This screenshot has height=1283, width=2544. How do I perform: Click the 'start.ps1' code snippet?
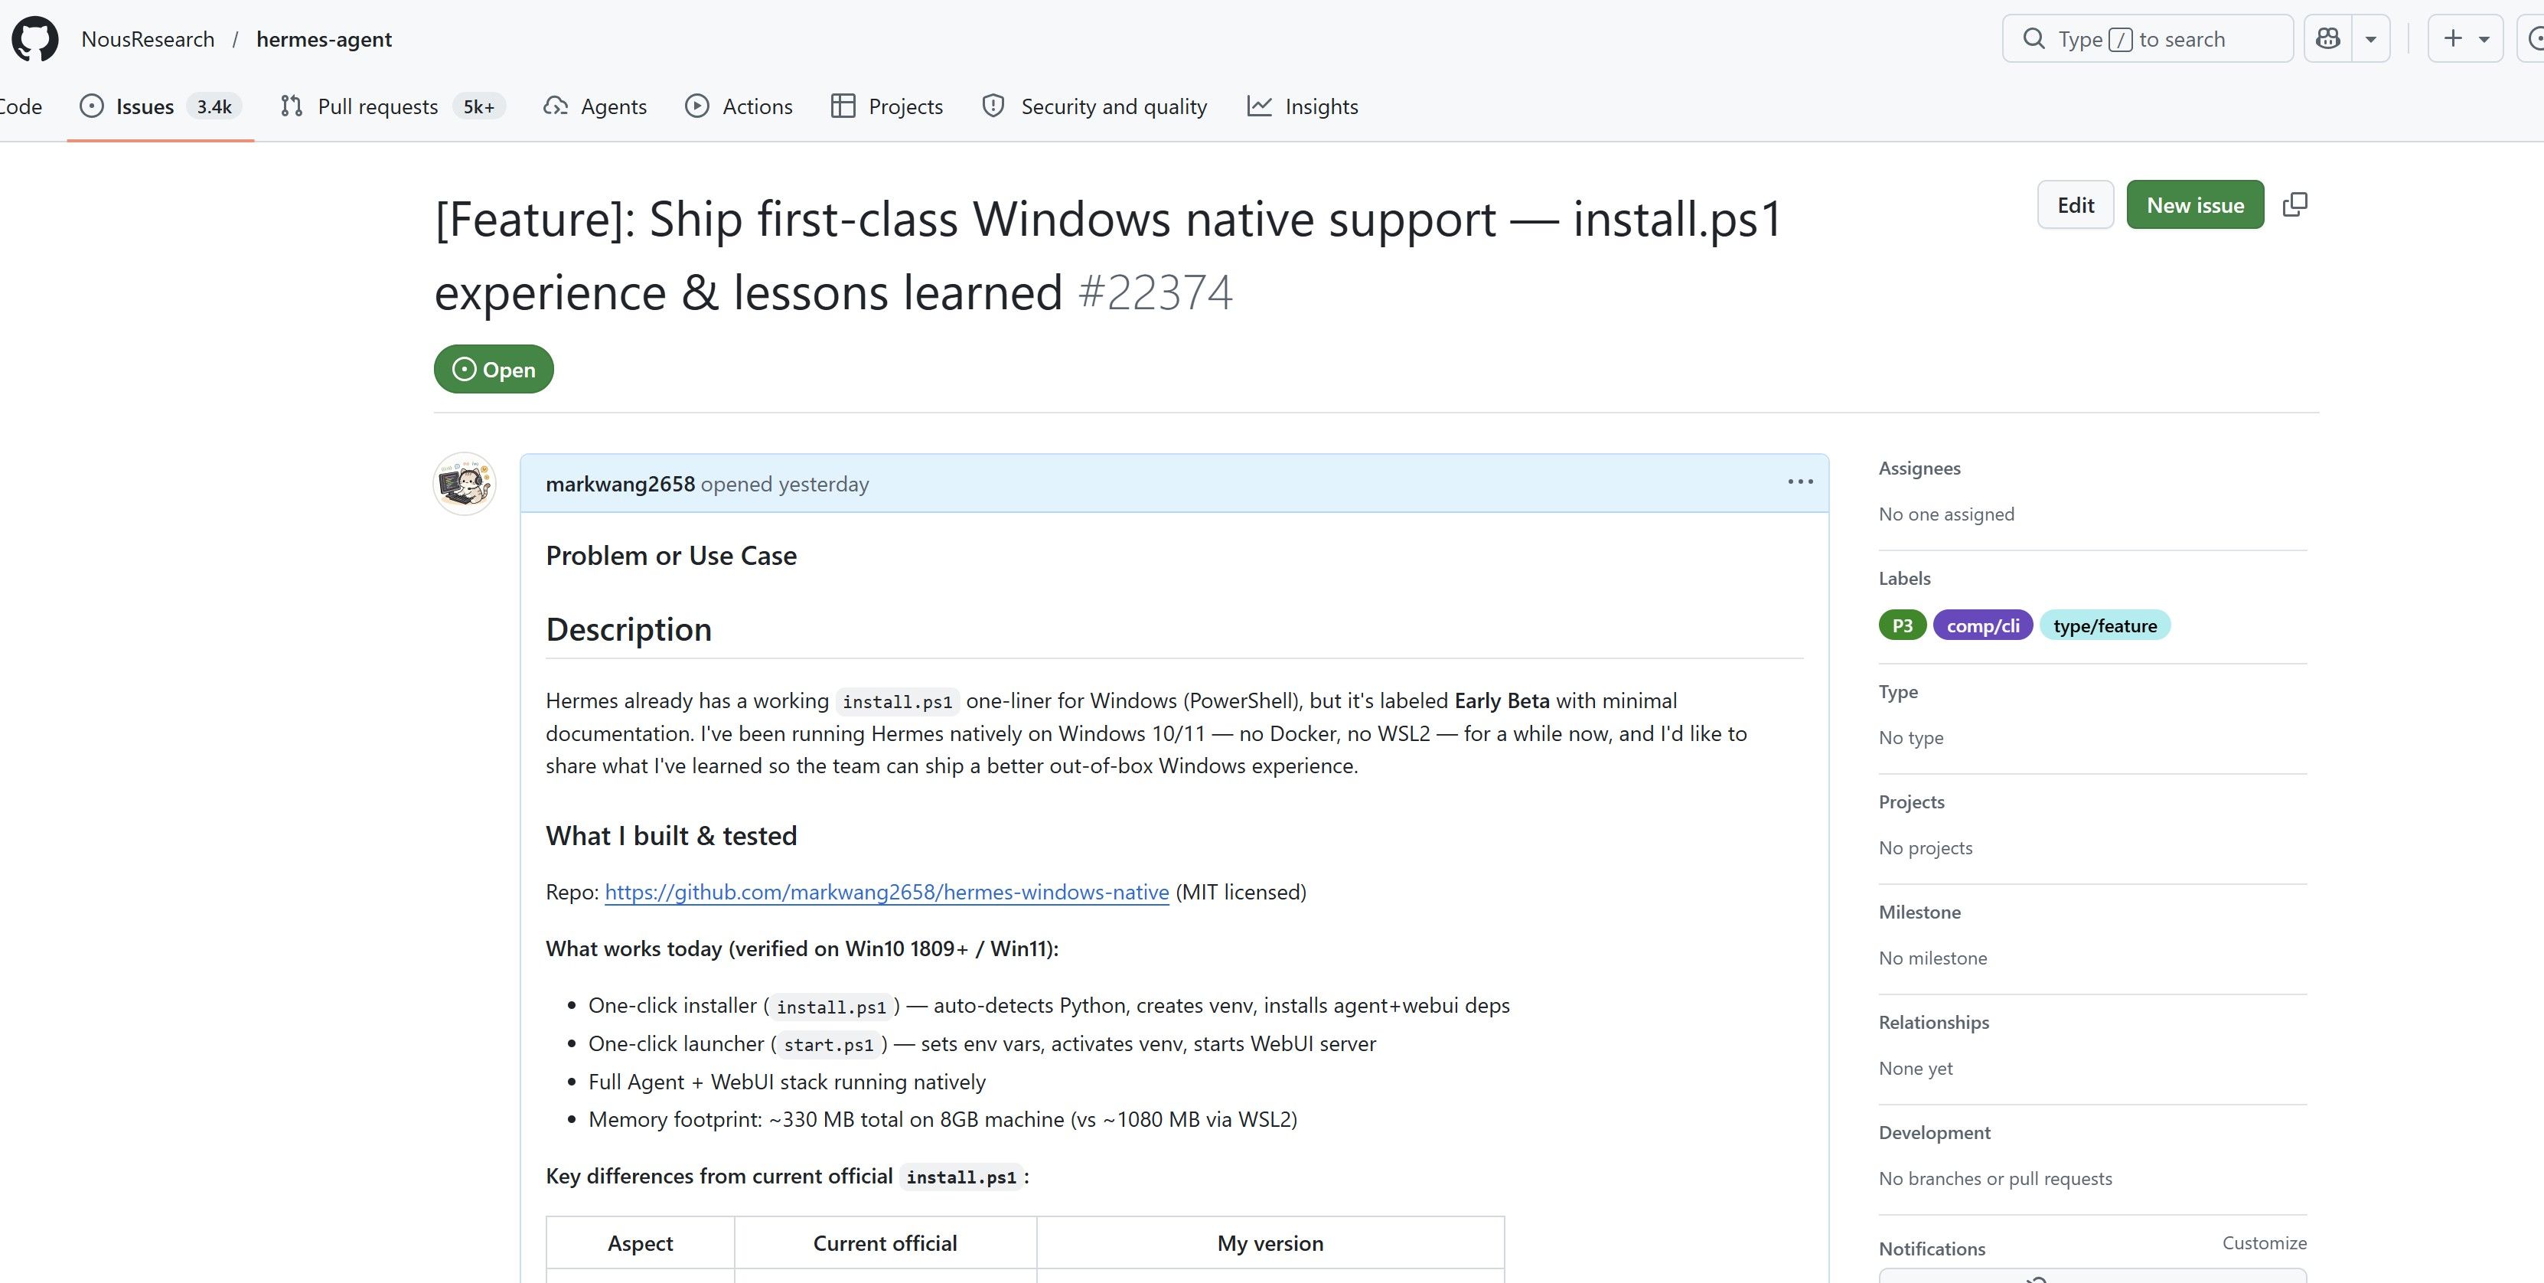829,1044
